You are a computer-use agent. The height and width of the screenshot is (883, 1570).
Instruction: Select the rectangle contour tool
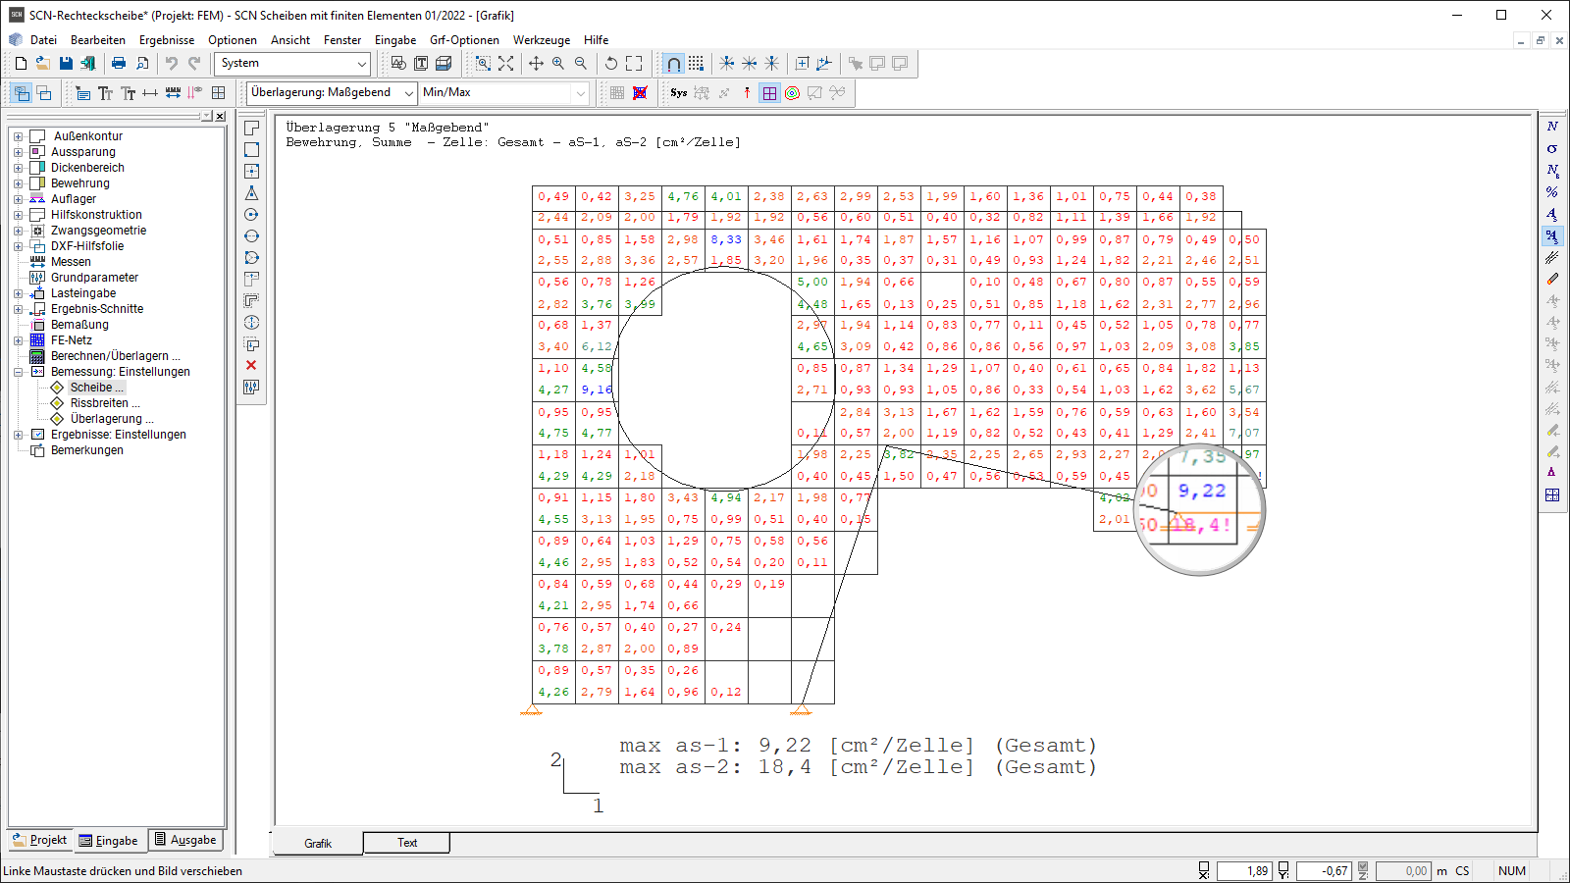(251, 150)
